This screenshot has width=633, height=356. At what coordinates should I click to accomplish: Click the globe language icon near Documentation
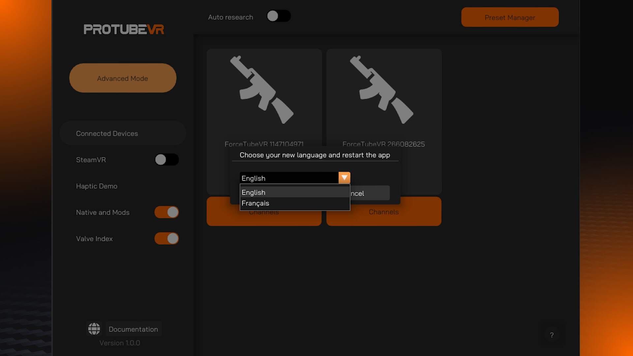(x=94, y=329)
